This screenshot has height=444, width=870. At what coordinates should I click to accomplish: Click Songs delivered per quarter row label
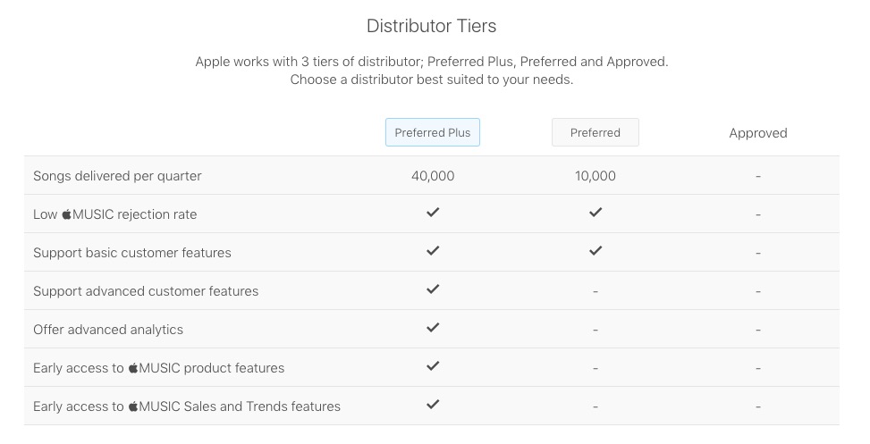click(117, 176)
